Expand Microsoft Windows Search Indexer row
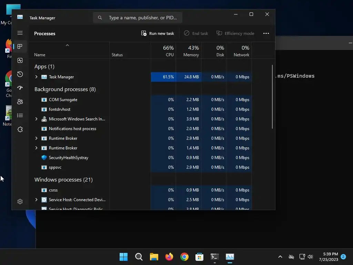The width and height of the screenshot is (353, 265). [x=36, y=119]
